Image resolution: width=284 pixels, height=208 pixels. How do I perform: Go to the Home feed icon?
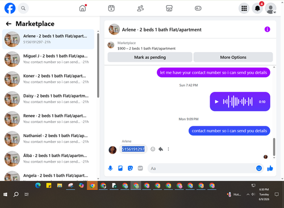83,8
